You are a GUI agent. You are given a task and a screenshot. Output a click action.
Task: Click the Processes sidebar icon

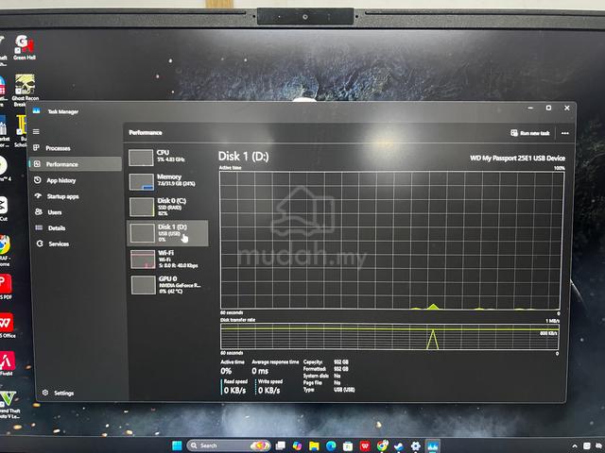(x=37, y=148)
